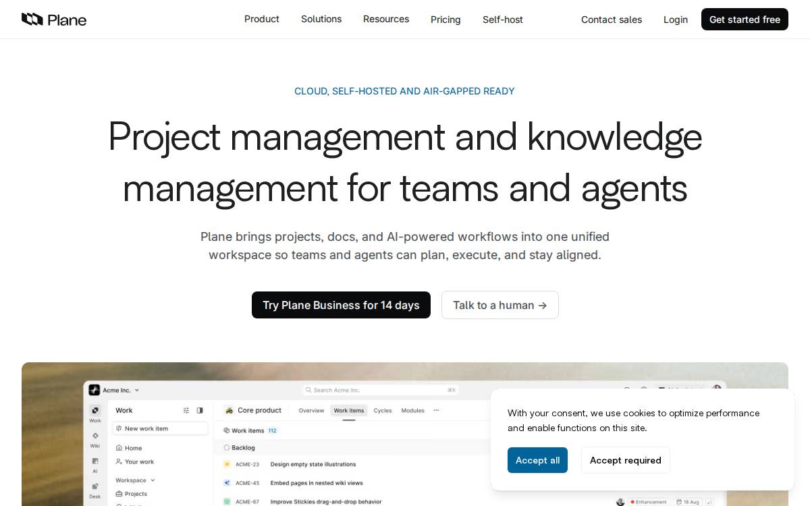Open Projects in the Workspace section
This screenshot has width=810, height=506.
131,494
